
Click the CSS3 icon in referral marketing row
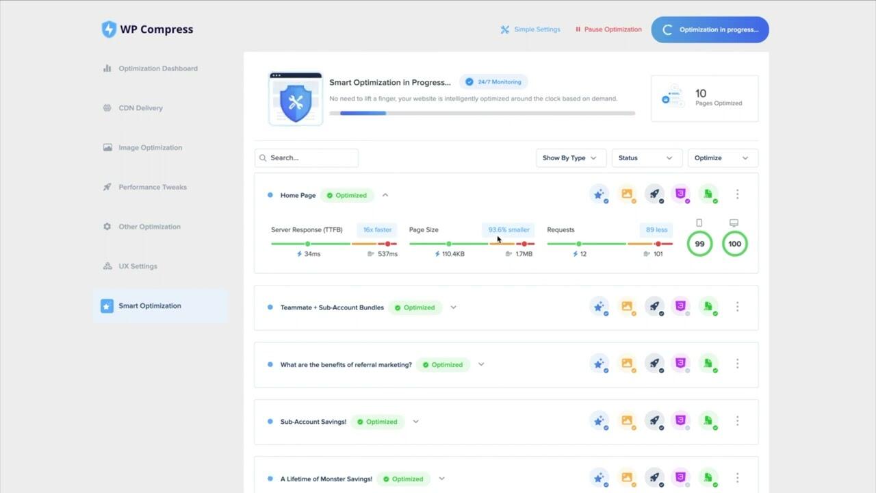coord(680,364)
